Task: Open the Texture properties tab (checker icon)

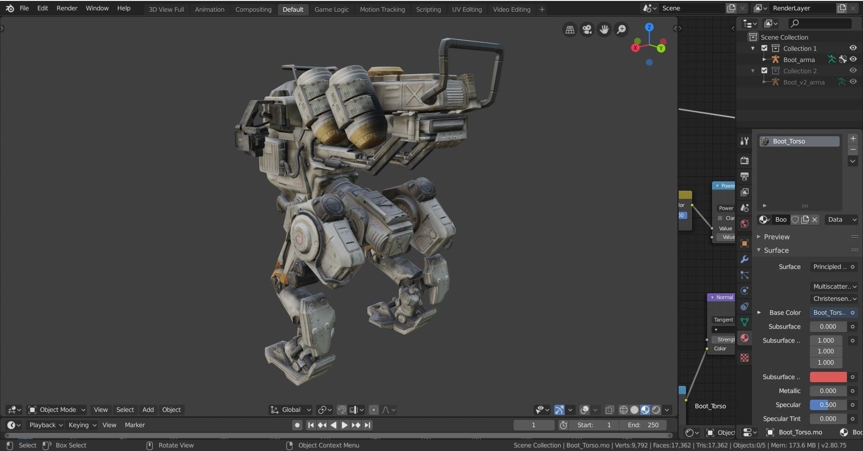Action: [x=744, y=358]
